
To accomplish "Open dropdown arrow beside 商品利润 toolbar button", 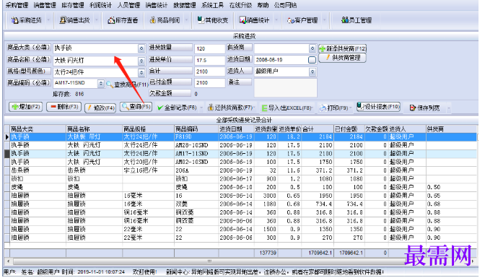I will 186,20.
